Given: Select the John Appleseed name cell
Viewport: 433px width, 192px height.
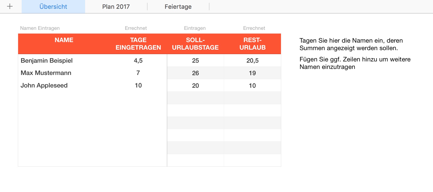Looking at the screenshot, I should 44,85.
